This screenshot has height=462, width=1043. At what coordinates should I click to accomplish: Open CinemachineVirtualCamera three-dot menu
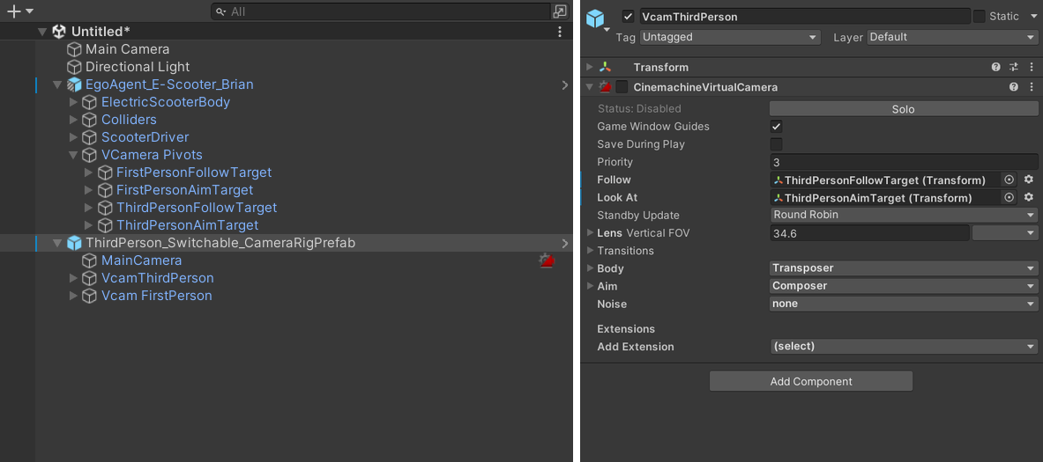pyautogui.click(x=1032, y=87)
